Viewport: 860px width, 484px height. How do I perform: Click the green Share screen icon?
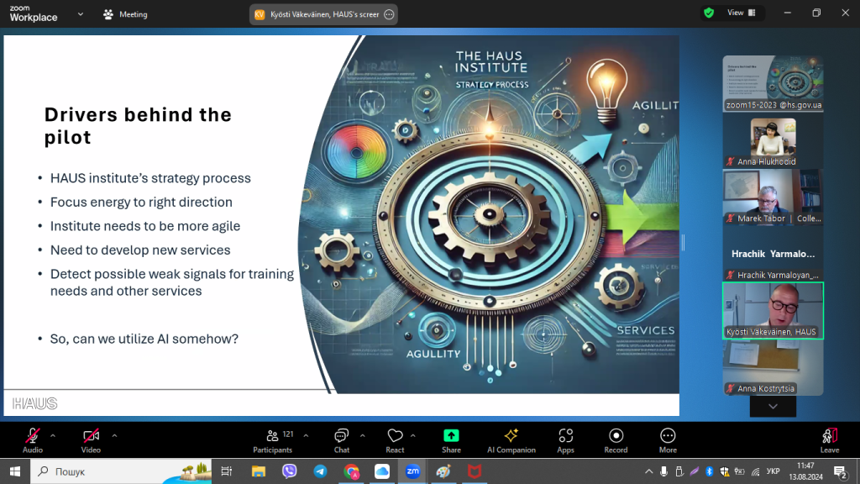click(451, 439)
